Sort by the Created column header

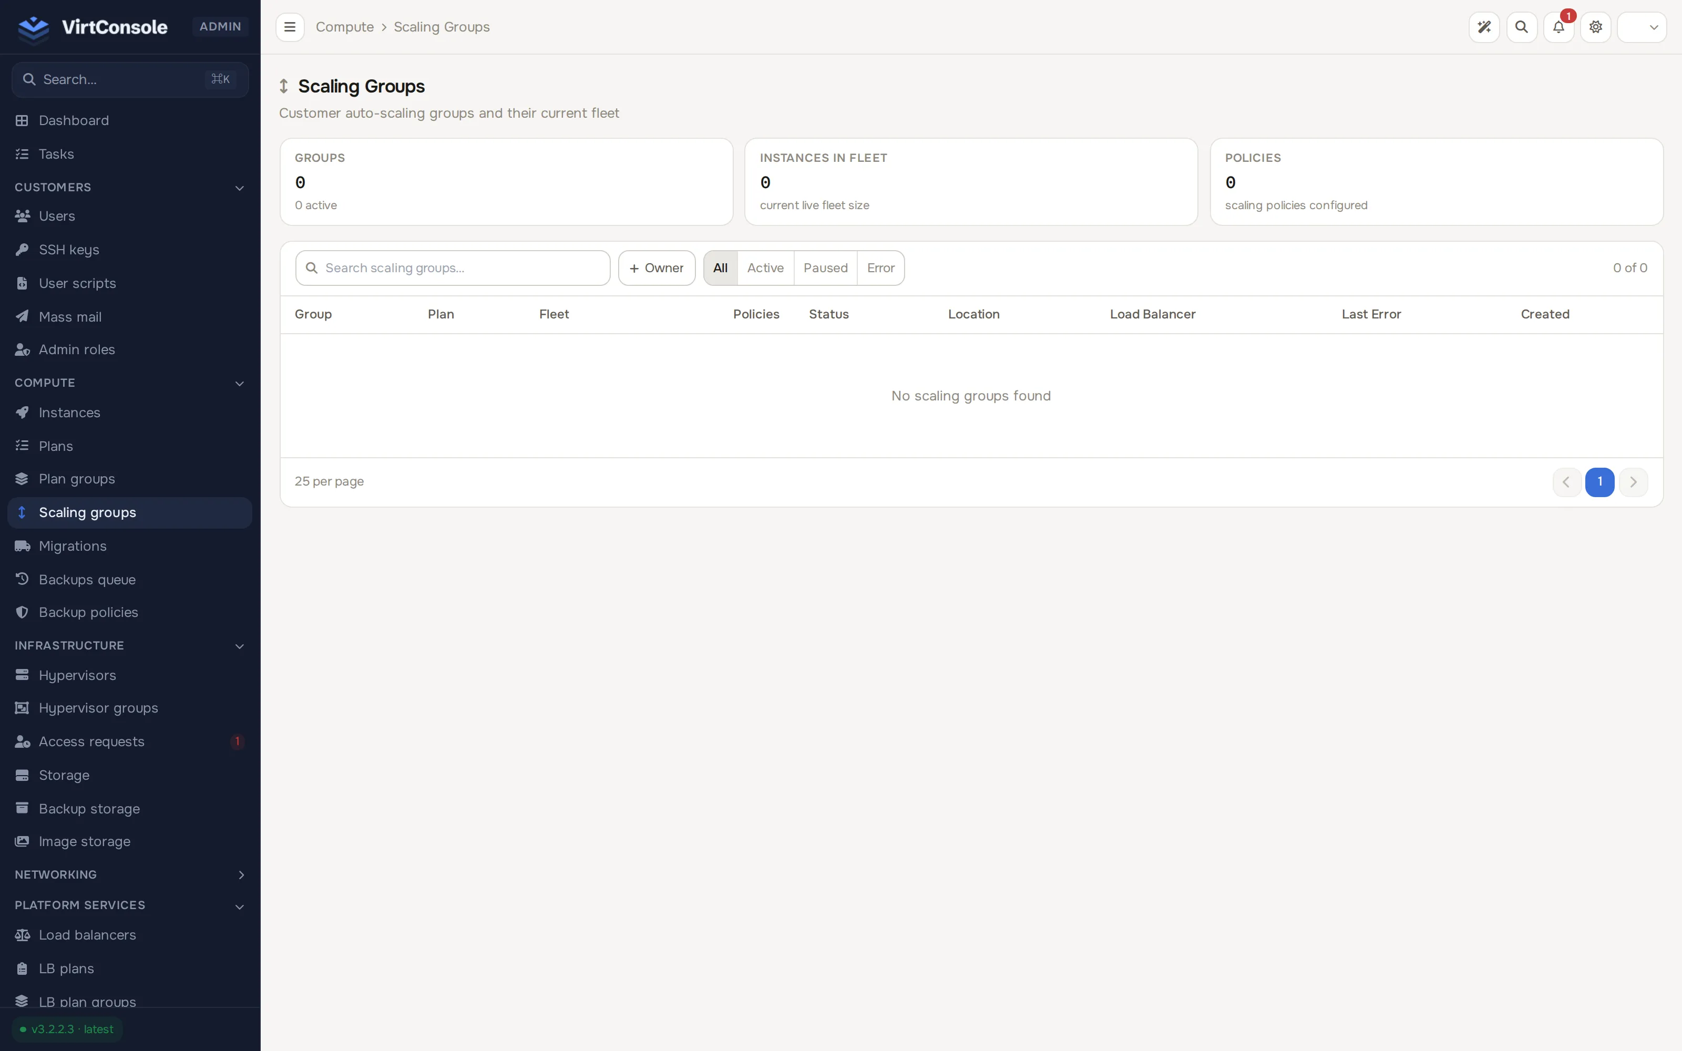click(1544, 314)
